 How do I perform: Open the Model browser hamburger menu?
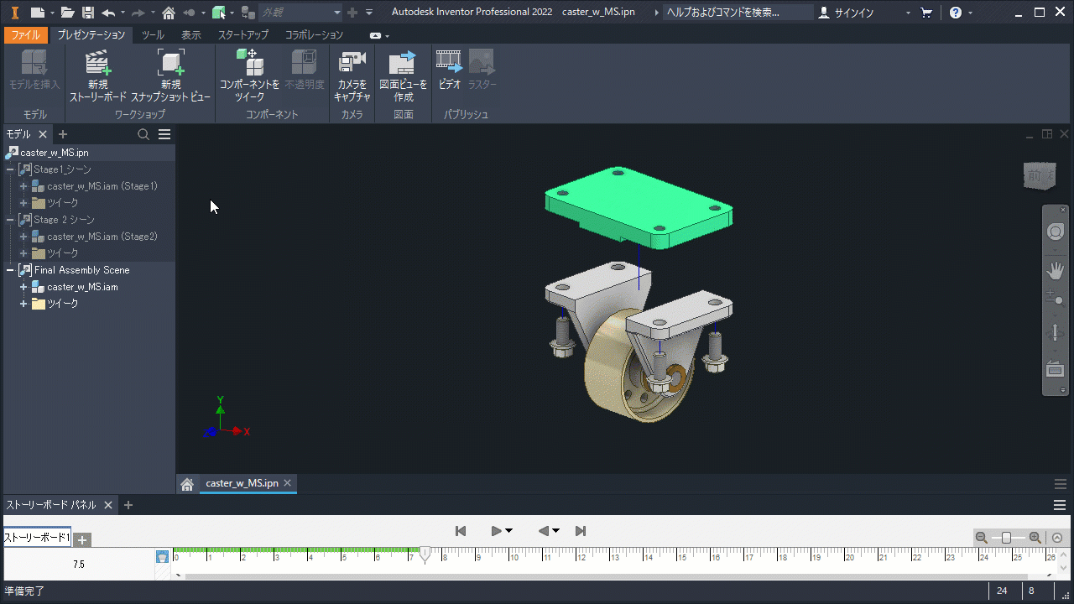point(164,134)
